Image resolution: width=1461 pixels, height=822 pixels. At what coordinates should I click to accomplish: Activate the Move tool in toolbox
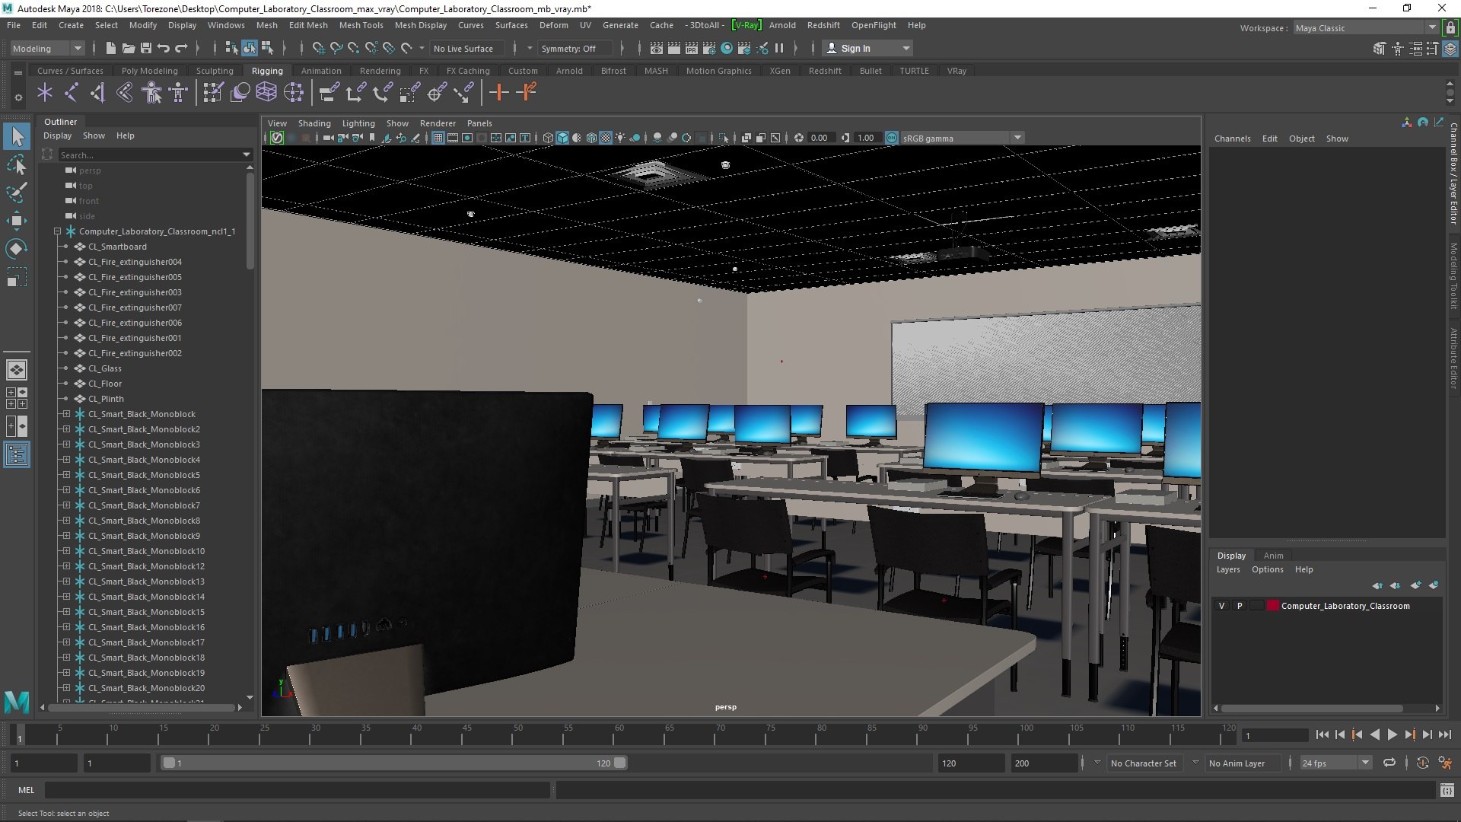click(x=17, y=221)
